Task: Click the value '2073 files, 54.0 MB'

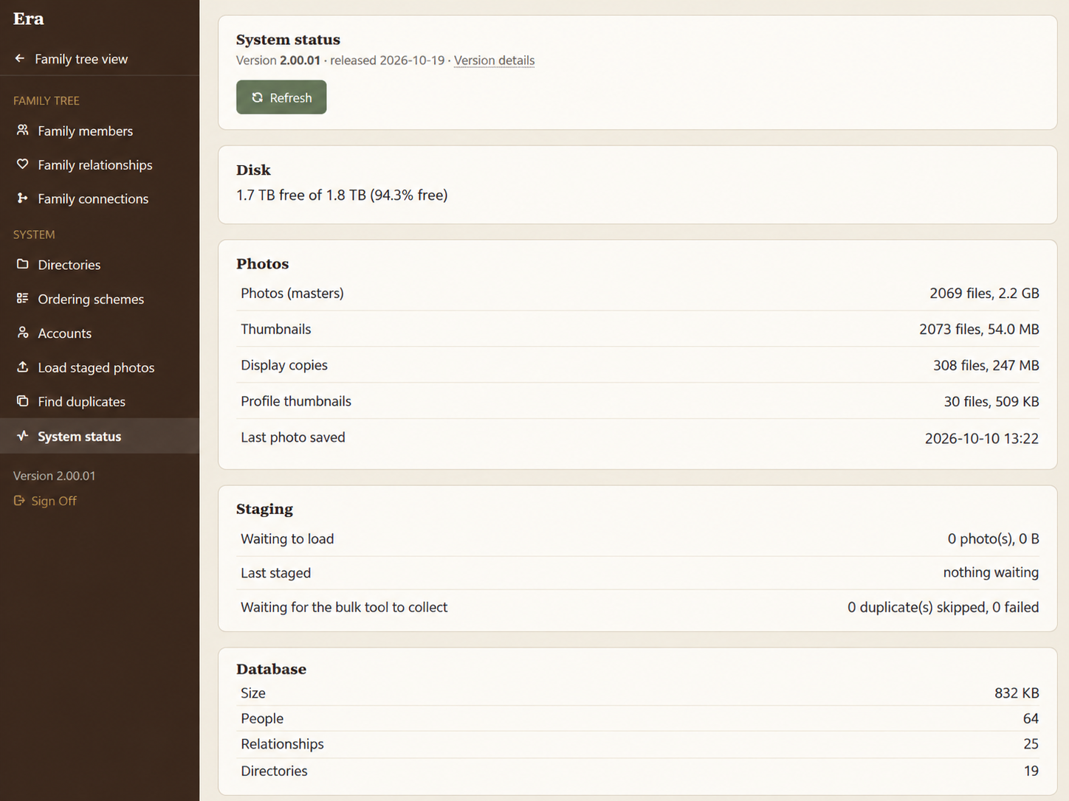Action: [979, 329]
